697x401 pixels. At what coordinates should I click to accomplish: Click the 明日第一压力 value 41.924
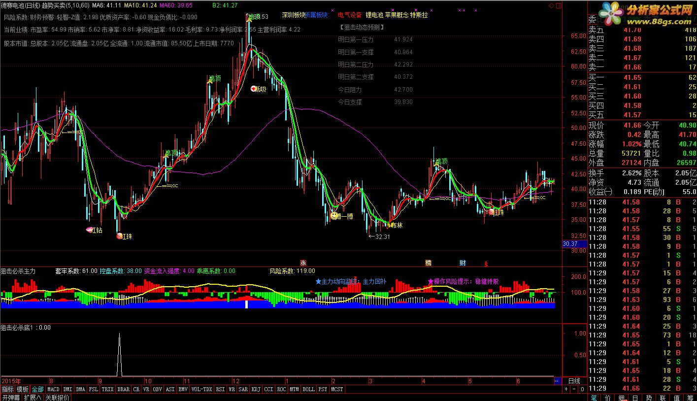[x=403, y=39]
